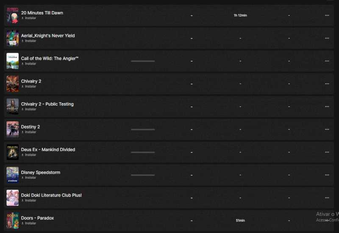Open Disney Speedstorm three-dot menu
Viewport: 339px width, 233px height.
point(327,175)
